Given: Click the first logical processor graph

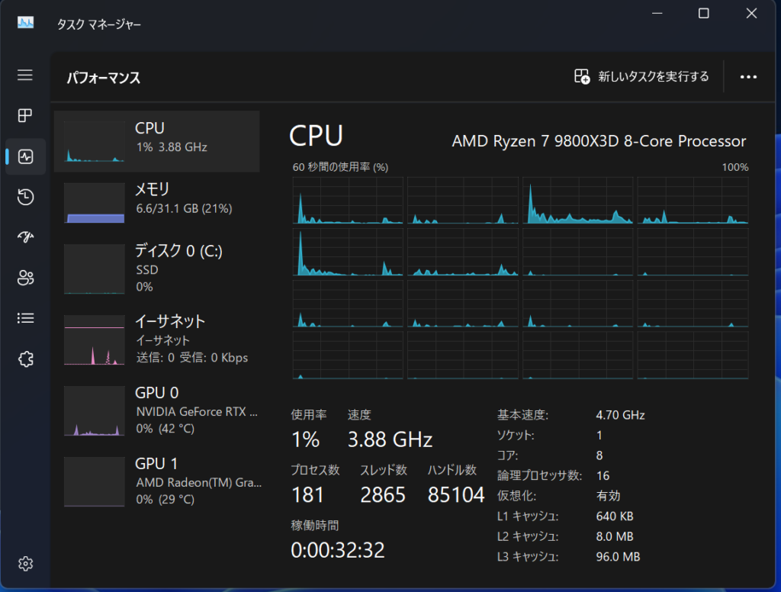Looking at the screenshot, I should click(x=348, y=201).
